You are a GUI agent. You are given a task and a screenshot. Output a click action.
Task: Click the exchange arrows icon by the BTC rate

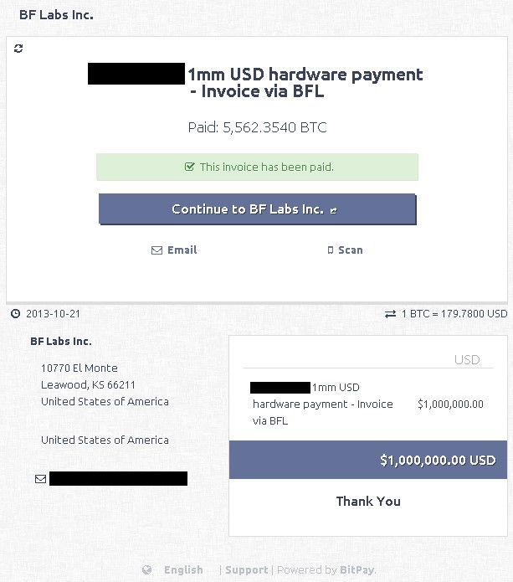(390, 314)
